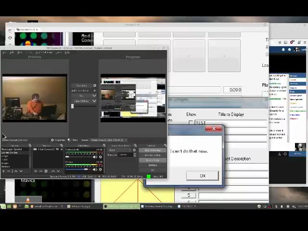Viewport: 308px width, 231px height.
Task: Move source up with up arrow
Action: 53,171
